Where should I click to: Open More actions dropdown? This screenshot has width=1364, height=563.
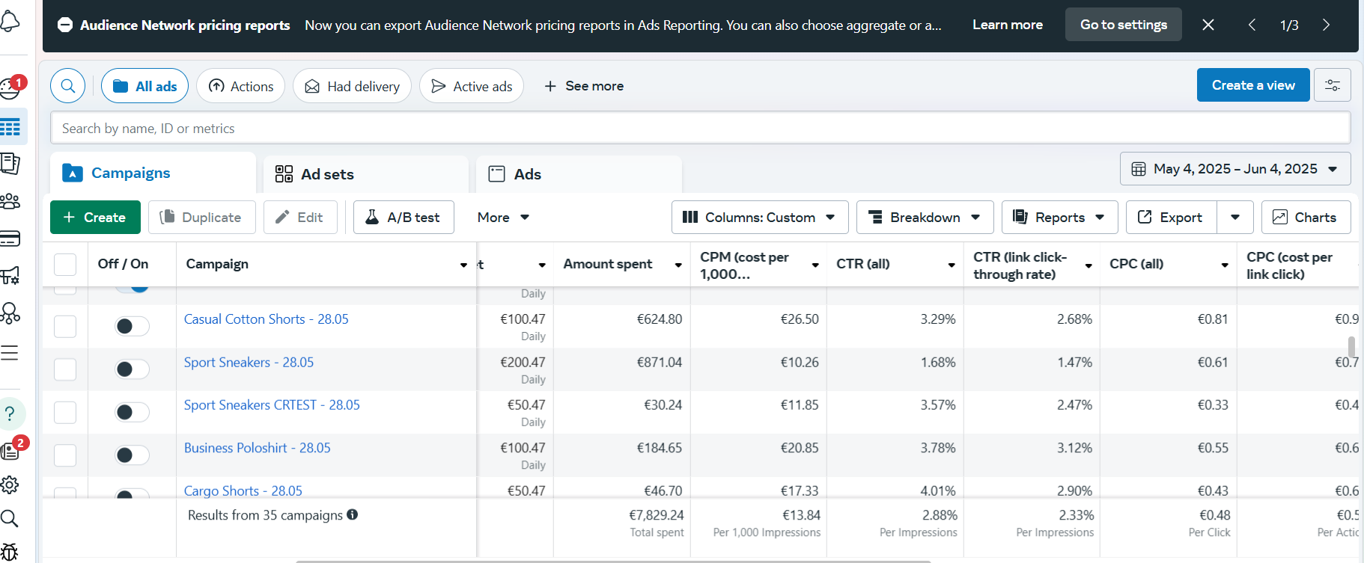pyautogui.click(x=503, y=218)
